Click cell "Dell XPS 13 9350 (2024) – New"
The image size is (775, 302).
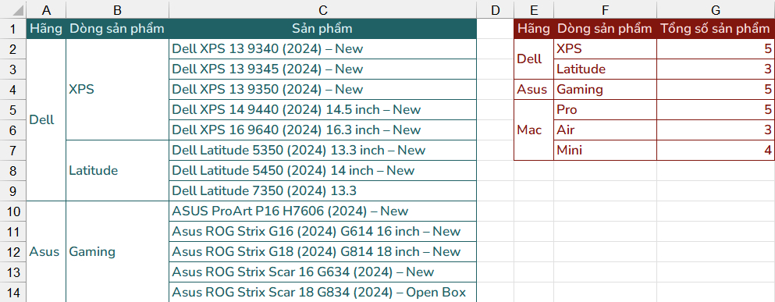pos(323,90)
